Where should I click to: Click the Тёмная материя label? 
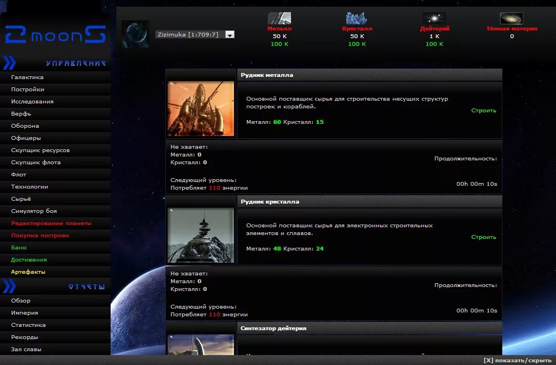pyautogui.click(x=512, y=28)
